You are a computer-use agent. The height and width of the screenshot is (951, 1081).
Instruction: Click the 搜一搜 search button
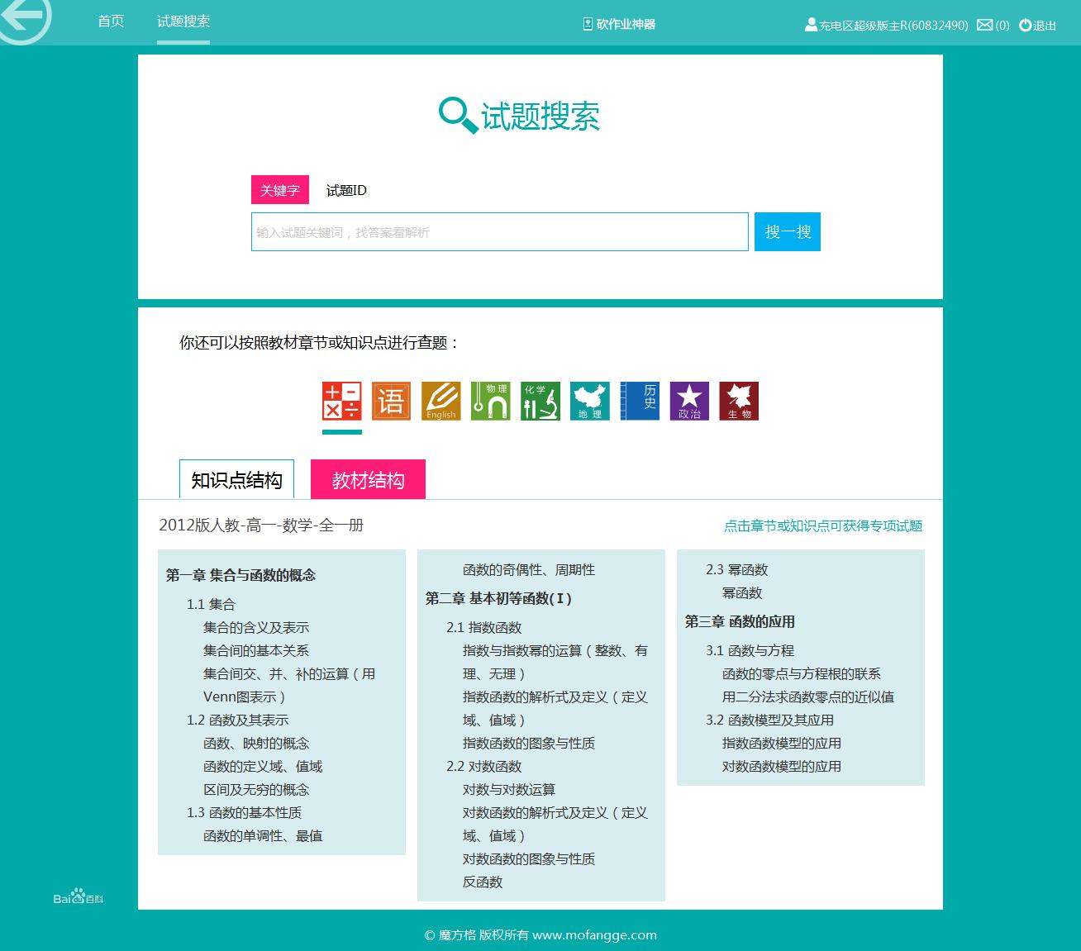[x=786, y=231]
